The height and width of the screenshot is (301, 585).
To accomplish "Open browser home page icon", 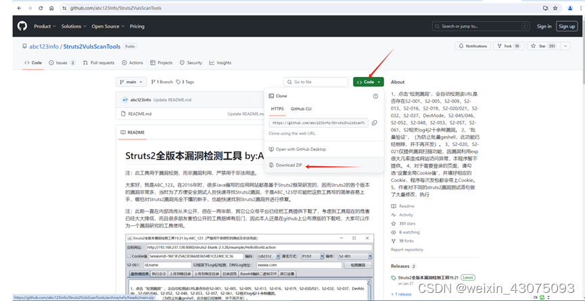I will pyautogui.click(x=51, y=8).
